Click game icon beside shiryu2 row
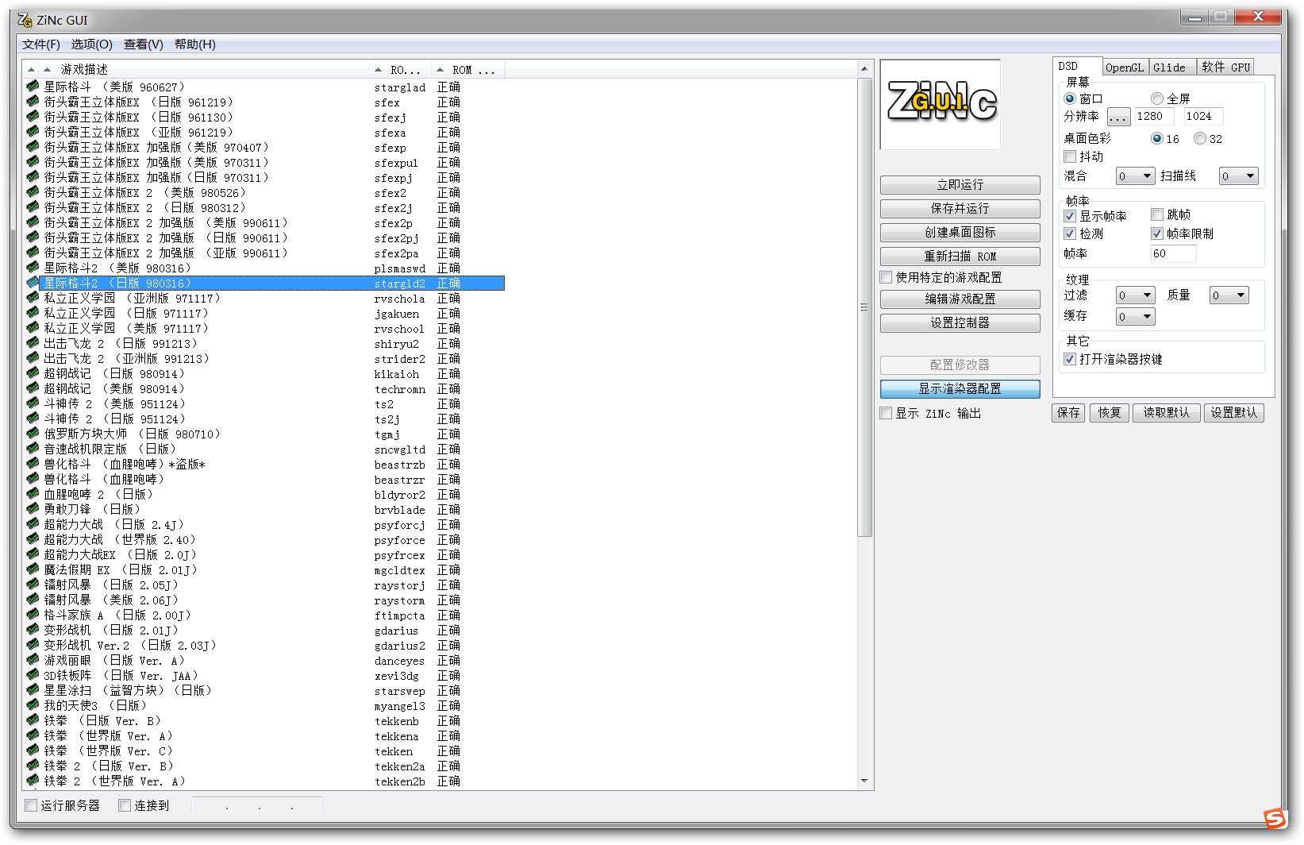1304x845 pixels. pyautogui.click(x=33, y=343)
